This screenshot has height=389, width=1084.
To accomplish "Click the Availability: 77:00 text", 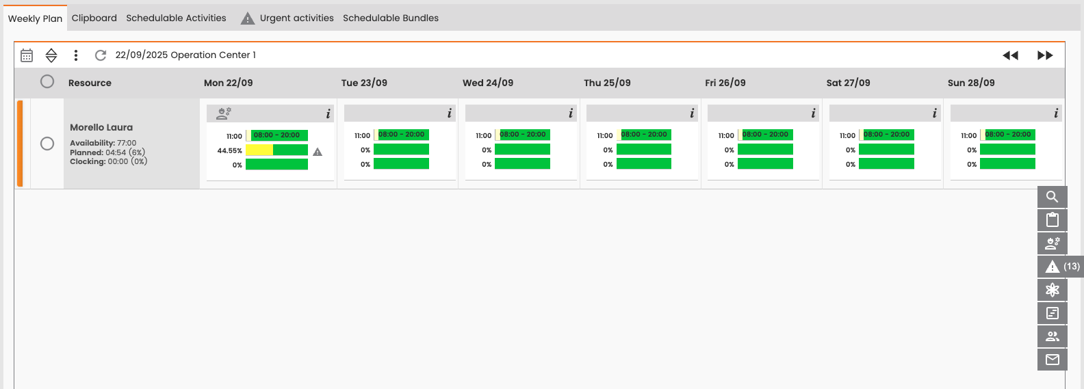I will pos(103,143).
